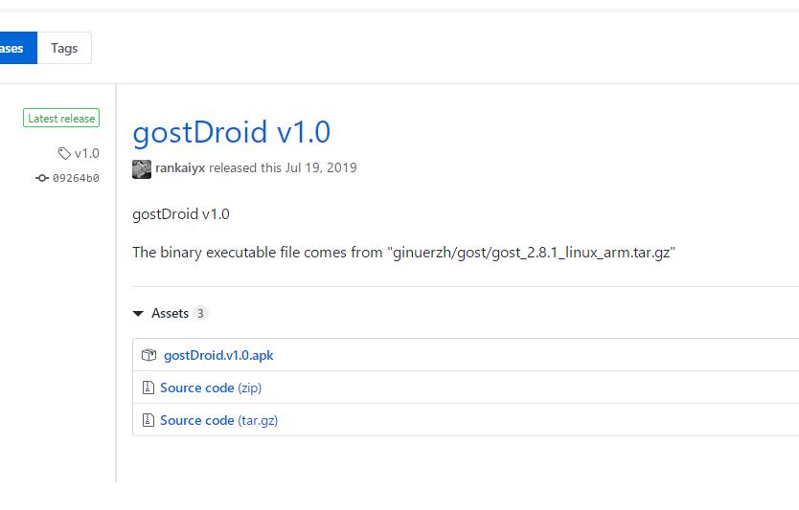Open commit hash 09264b0
The width and height of the screenshot is (799, 510).
tap(76, 178)
